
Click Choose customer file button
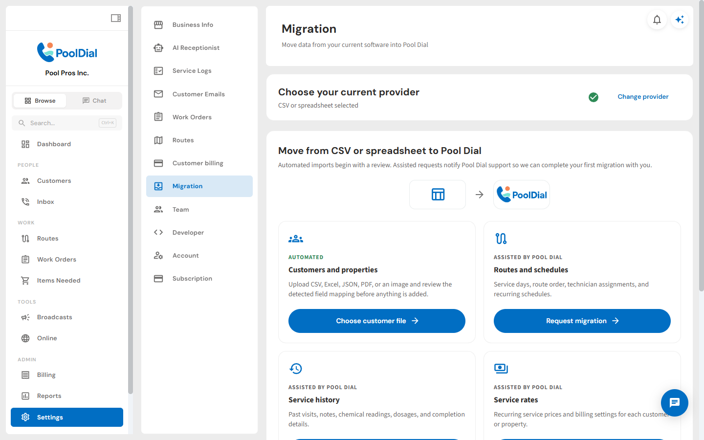pos(377,321)
